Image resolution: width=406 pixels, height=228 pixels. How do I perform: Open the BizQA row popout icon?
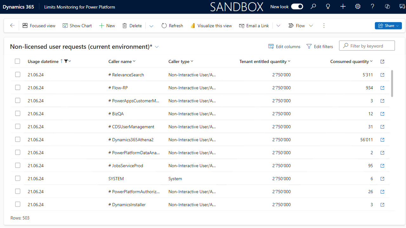pos(382,114)
